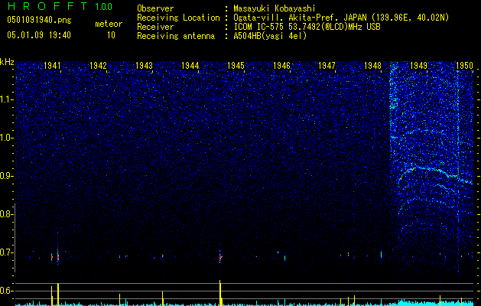Click the HROFFT program title
Image resolution: width=481 pixels, height=306 pixels.
(47, 6)
